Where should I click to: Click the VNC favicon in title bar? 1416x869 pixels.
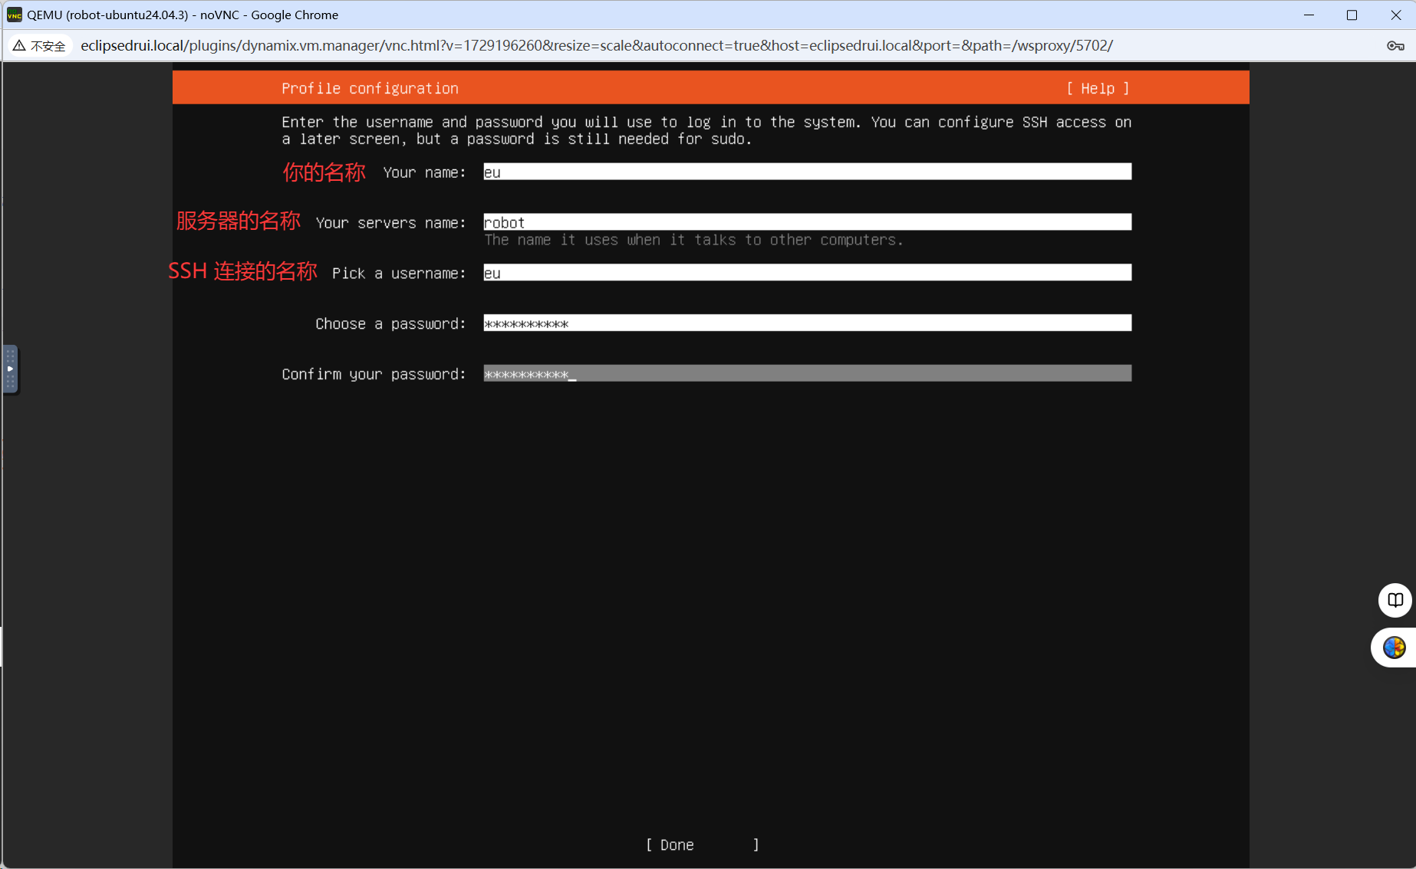(x=14, y=15)
